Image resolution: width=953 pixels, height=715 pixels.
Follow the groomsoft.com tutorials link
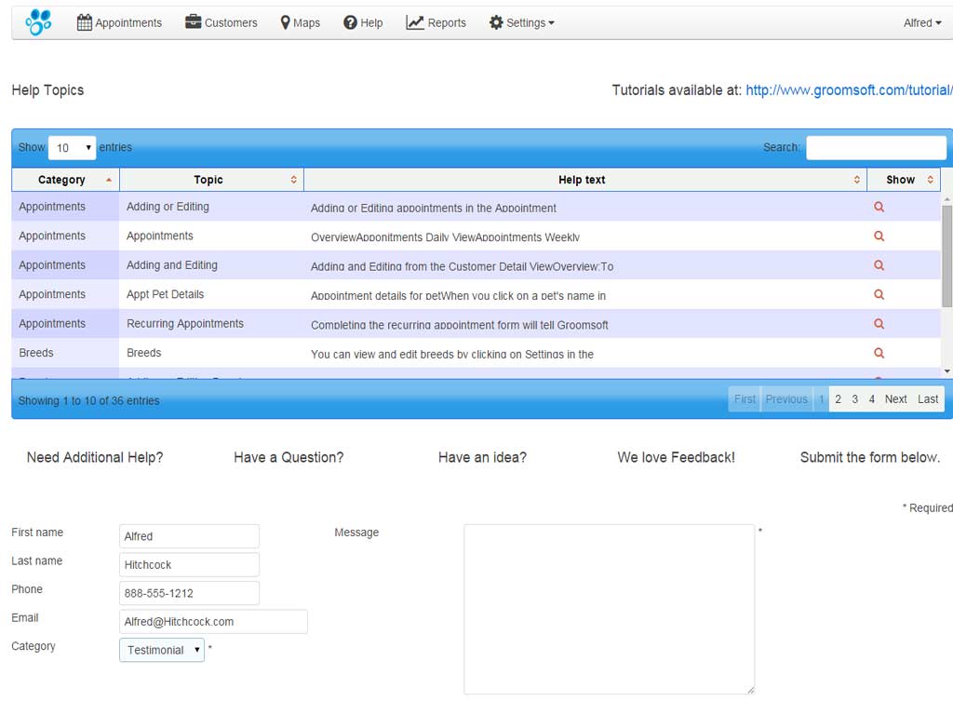click(x=849, y=89)
